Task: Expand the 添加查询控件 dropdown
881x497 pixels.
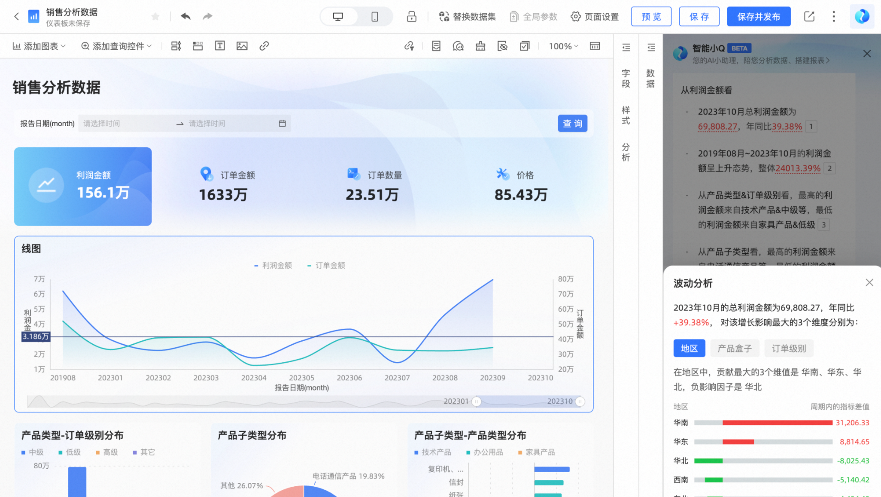Action: [x=117, y=46]
